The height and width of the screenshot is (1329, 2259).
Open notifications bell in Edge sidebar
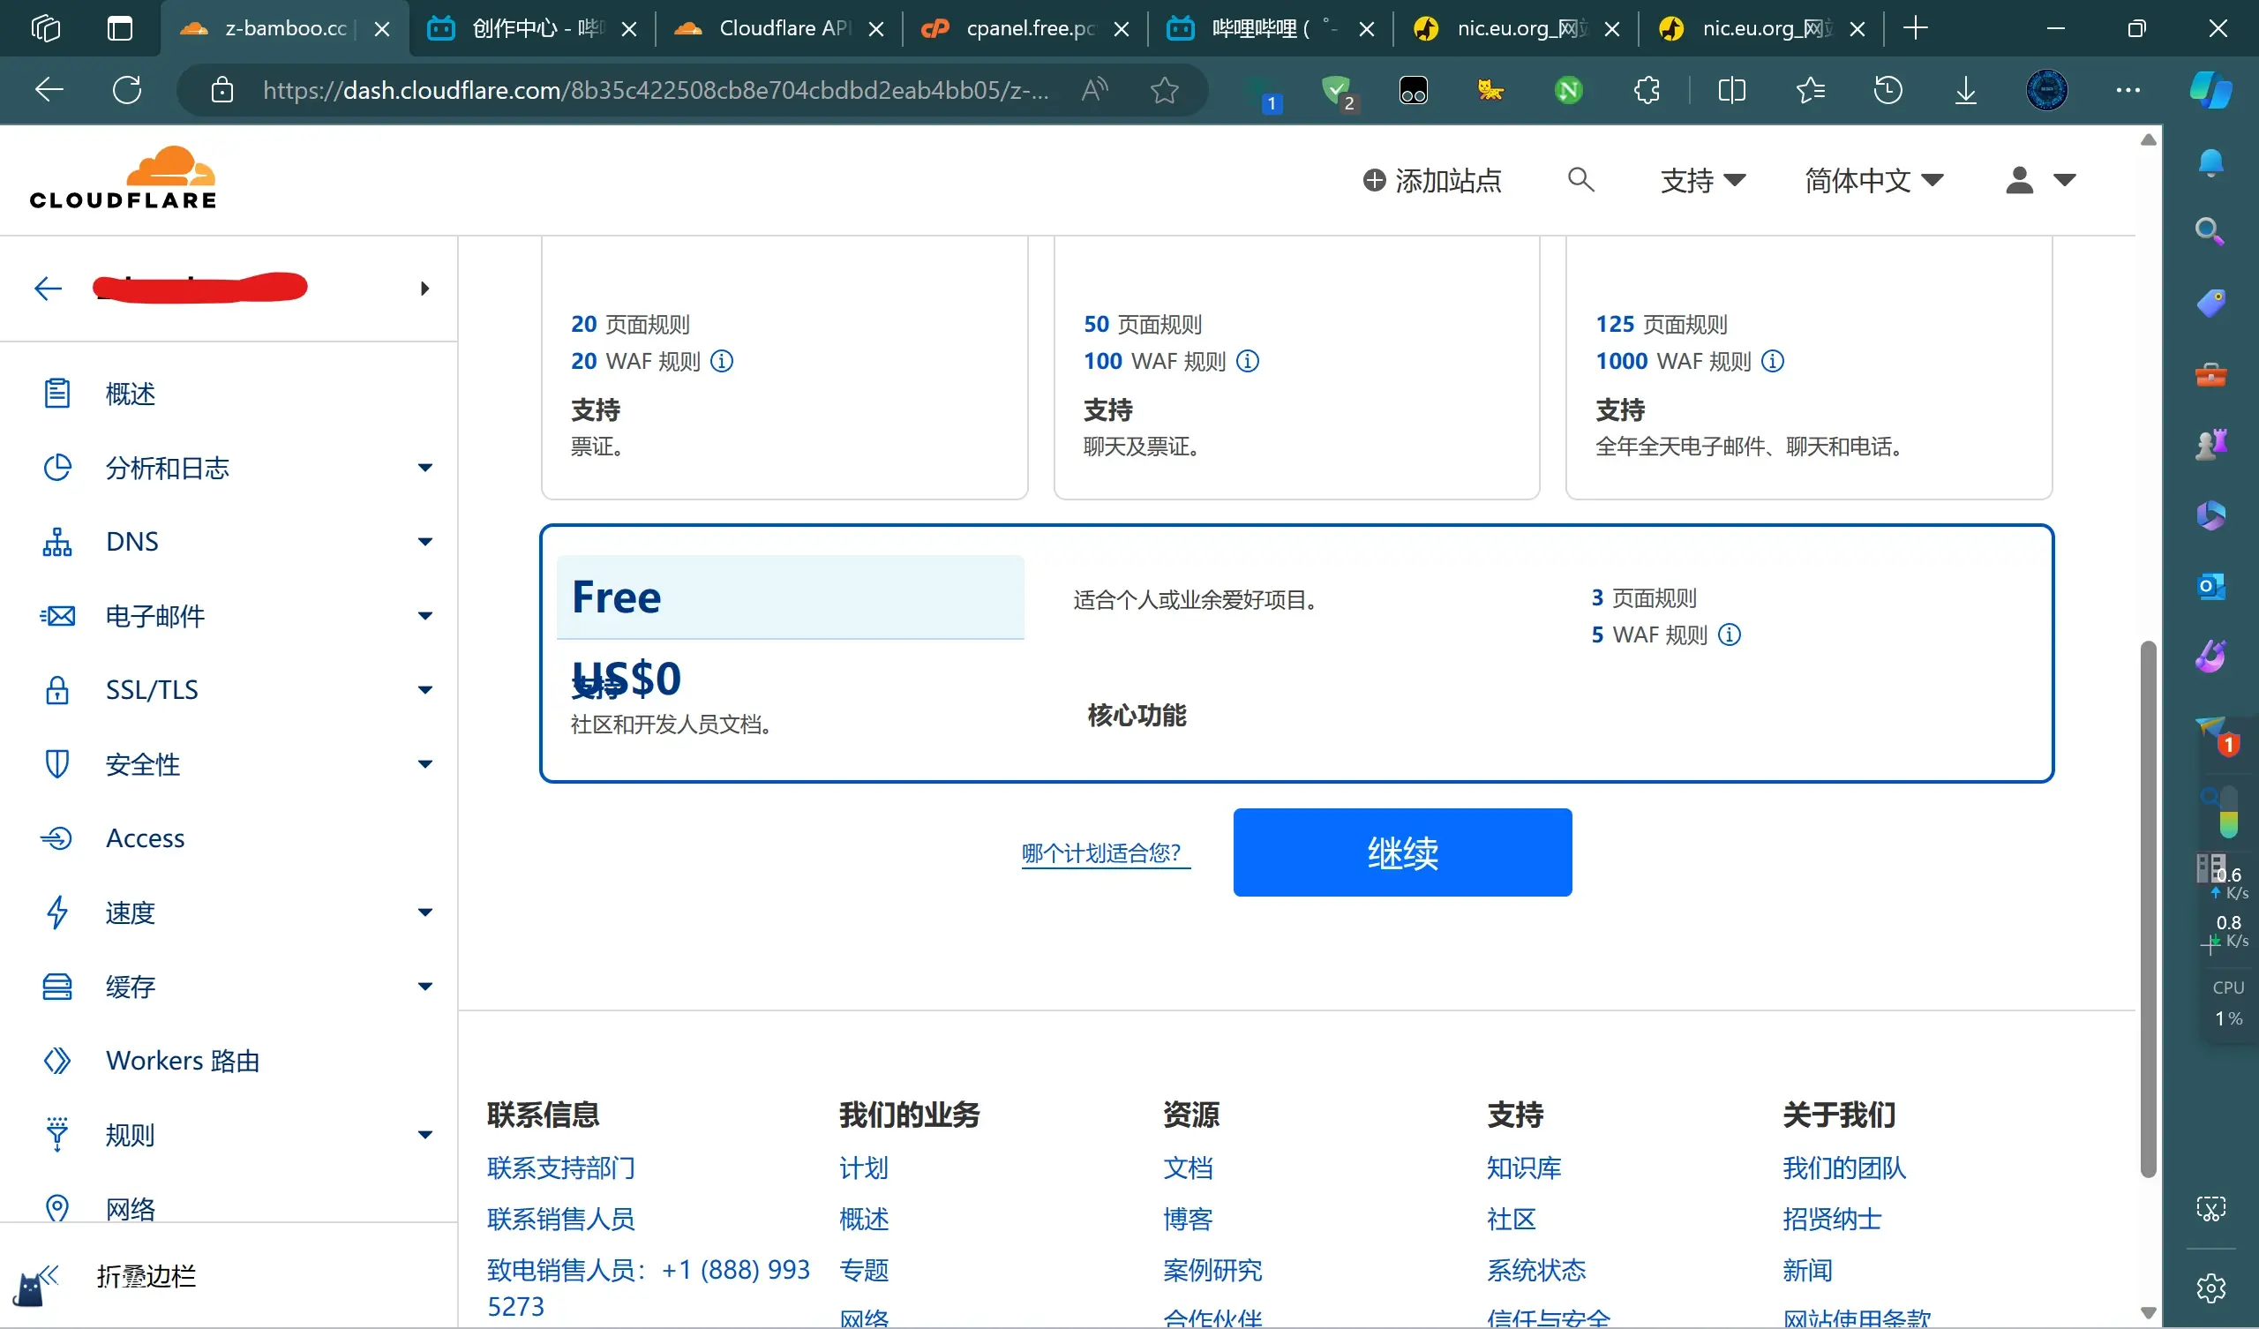click(2210, 164)
